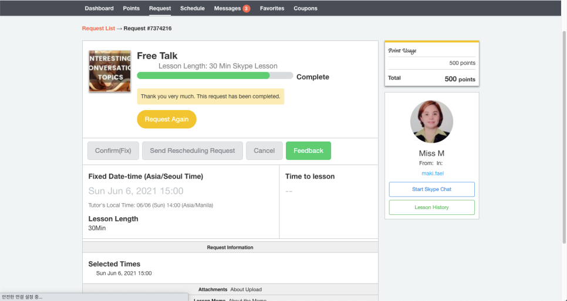Select the Request tab
Screen dimensions: 567x301
click(160, 8)
